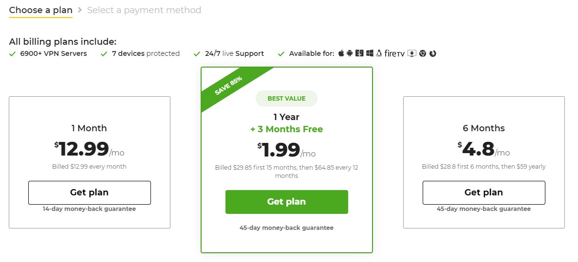Viewport: 578px width, 262px height.
Task: Click the checkmark beside 6900+ VPN Servers
Action: (13, 54)
